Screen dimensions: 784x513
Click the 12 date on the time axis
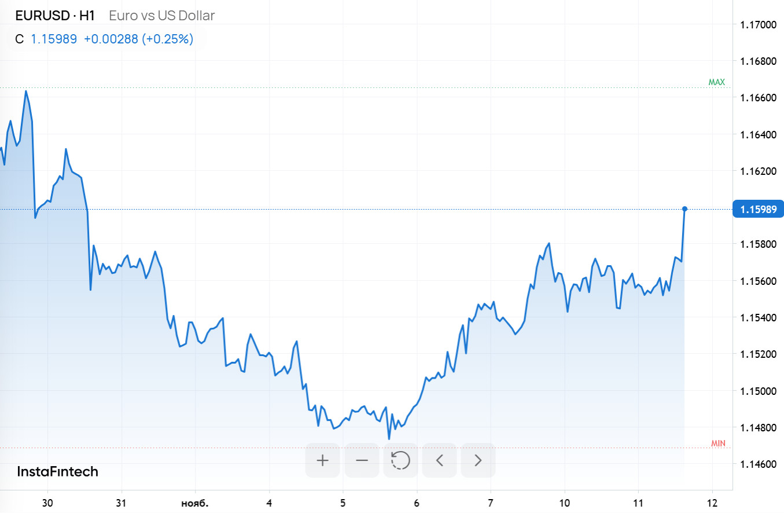(712, 503)
